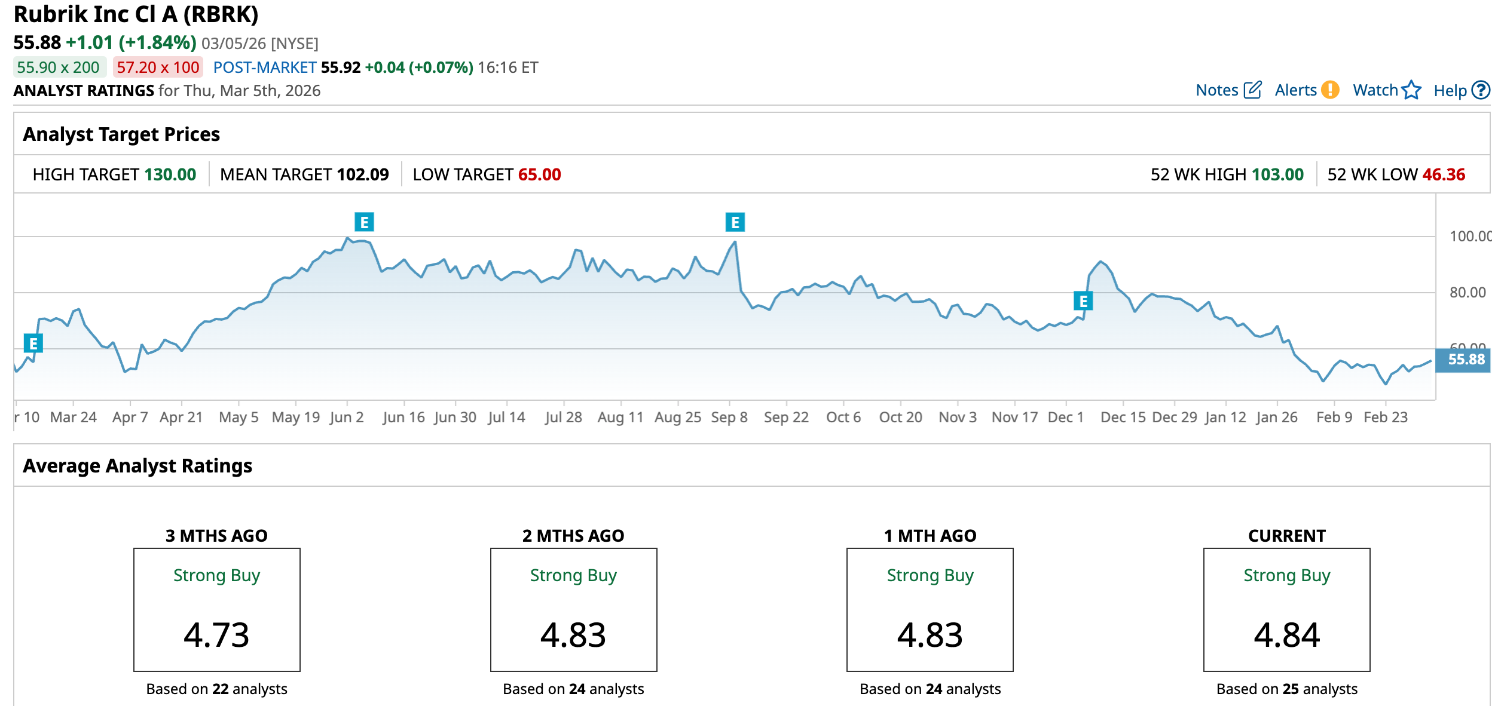Click the earnings E marker near Jun 2

(364, 222)
